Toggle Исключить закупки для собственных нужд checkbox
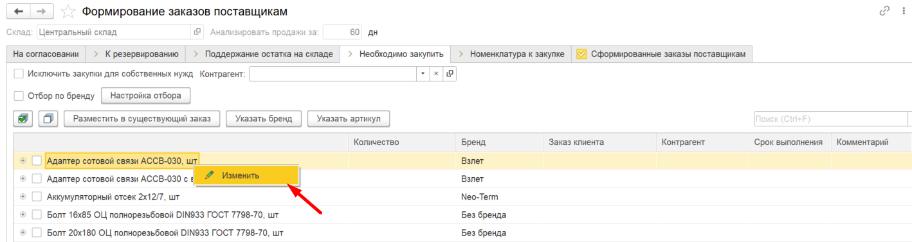The width and height of the screenshot is (912, 242). (x=19, y=74)
